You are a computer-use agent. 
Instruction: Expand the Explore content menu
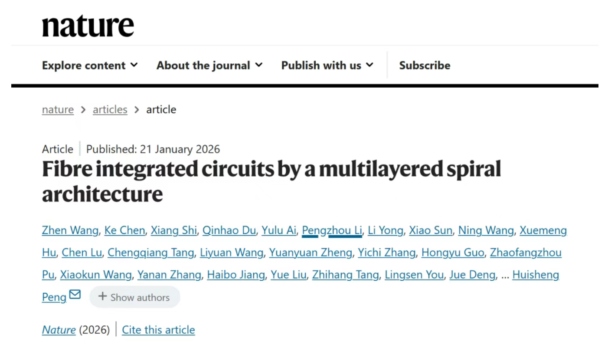[x=90, y=66]
